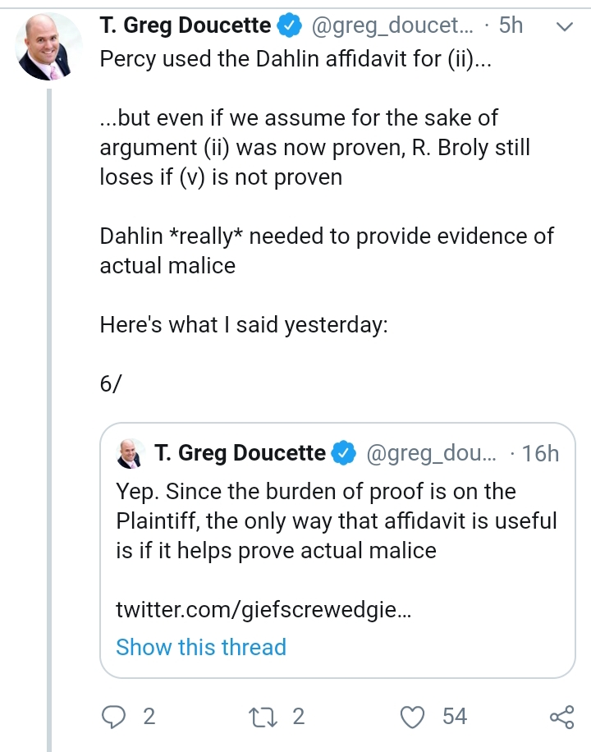The height and width of the screenshot is (752, 591).
Task: Open the share icon for this tweet
Action: click(561, 717)
